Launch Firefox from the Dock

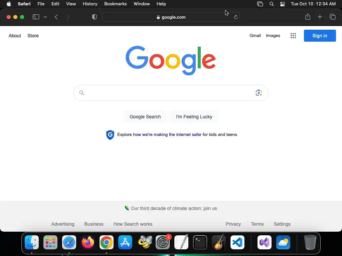[x=88, y=242]
